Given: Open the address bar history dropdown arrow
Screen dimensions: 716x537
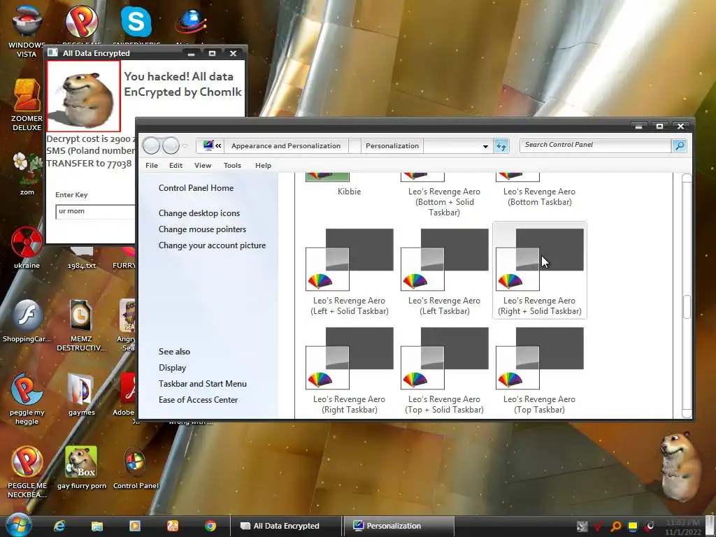Looking at the screenshot, I should [485, 147].
